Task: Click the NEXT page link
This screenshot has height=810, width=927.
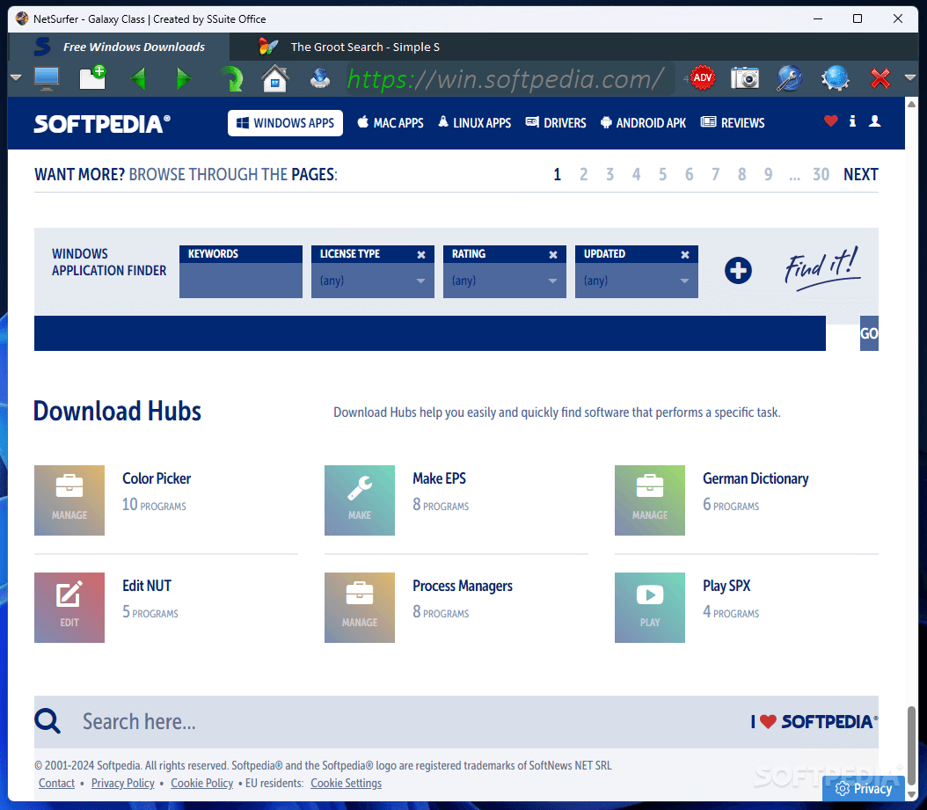Action: pos(861,174)
